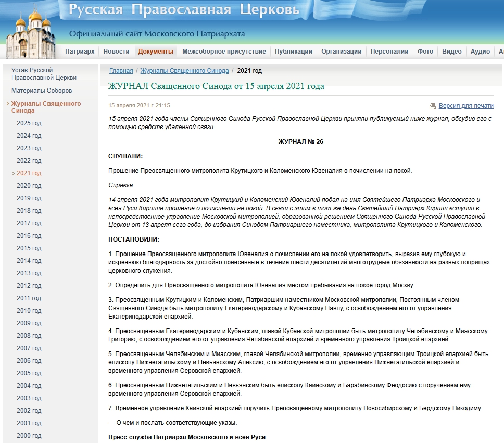Image resolution: width=504 pixels, height=443 pixels.
Task: Select Журналы Священного Синода sidebar heading
Action: tap(46, 107)
